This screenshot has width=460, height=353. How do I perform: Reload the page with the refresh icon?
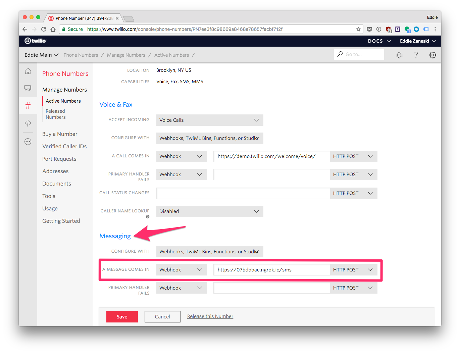(x=44, y=29)
